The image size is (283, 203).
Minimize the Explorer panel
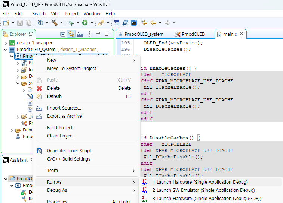(x=98, y=33)
